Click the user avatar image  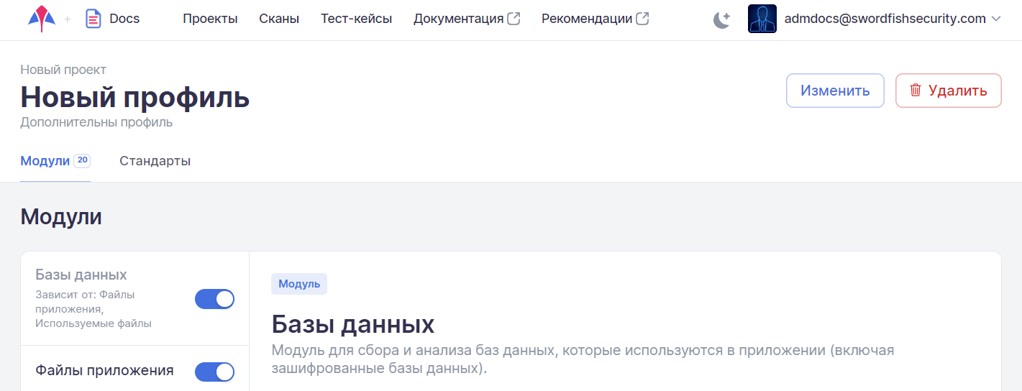point(762,19)
